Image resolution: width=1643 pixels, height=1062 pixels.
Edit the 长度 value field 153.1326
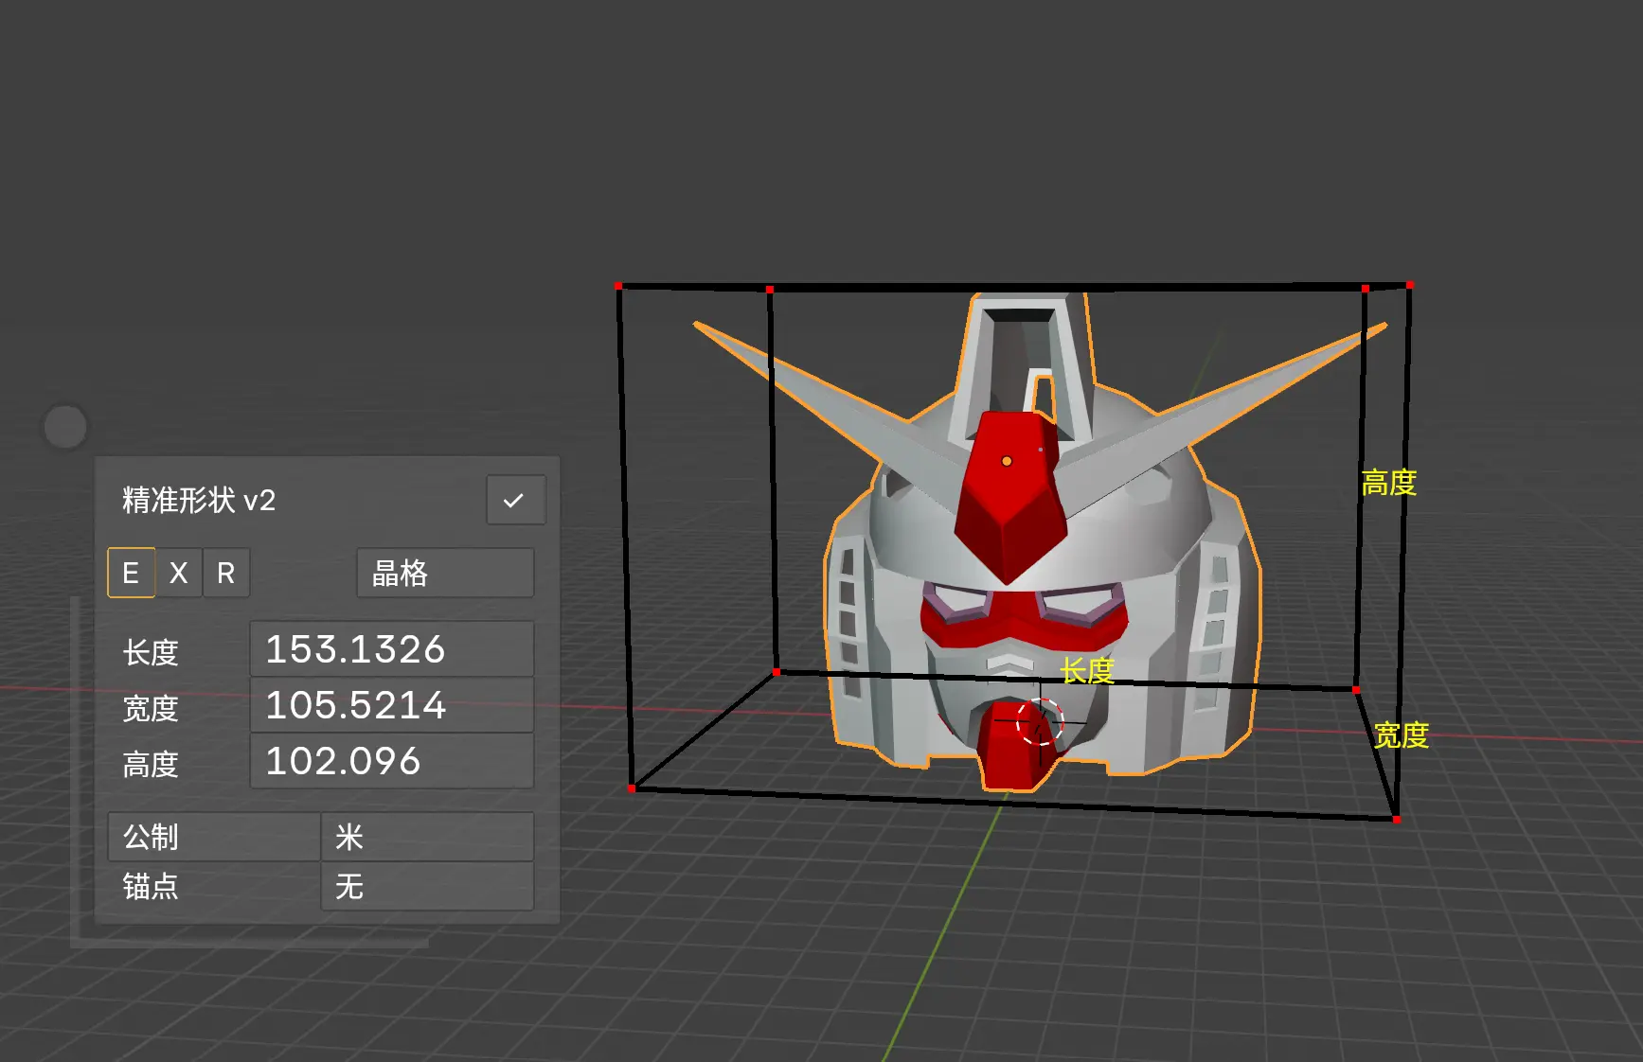[392, 649]
